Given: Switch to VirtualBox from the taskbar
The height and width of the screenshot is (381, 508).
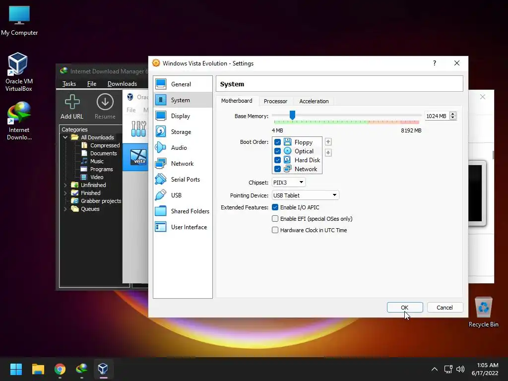Looking at the screenshot, I should [x=103, y=369].
